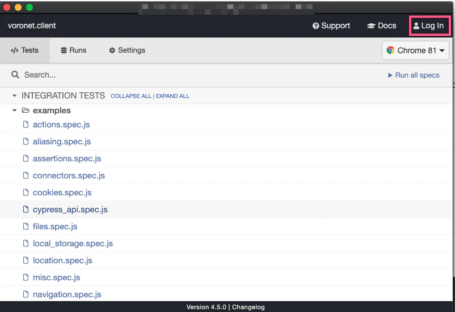Collapse the INTEGRATION TESTS section arrow
This screenshot has height=312, width=455.
click(x=14, y=96)
